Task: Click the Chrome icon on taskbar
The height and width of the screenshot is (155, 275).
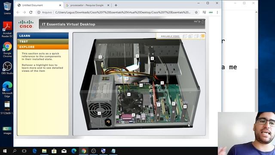Action: 84,151
